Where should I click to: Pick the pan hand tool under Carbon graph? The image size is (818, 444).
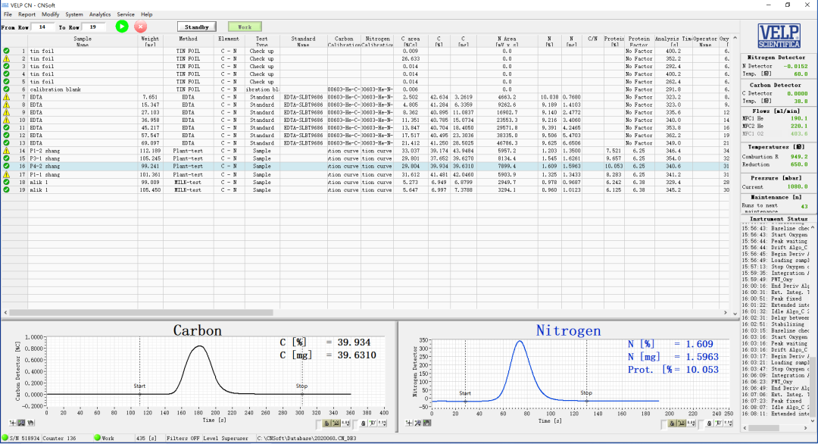pos(31,423)
